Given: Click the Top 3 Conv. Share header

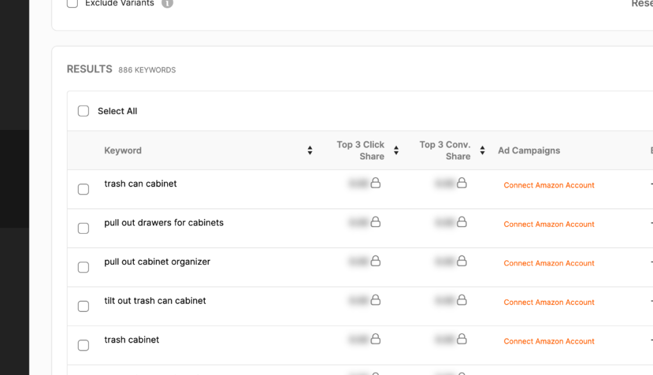Looking at the screenshot, I should [x=444, y=150].
